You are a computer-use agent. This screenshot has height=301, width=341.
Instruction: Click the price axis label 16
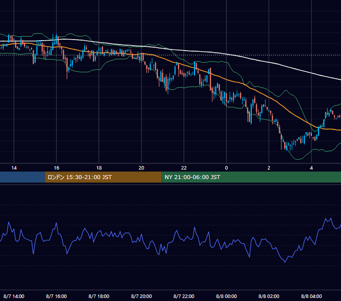pos(56,168)
